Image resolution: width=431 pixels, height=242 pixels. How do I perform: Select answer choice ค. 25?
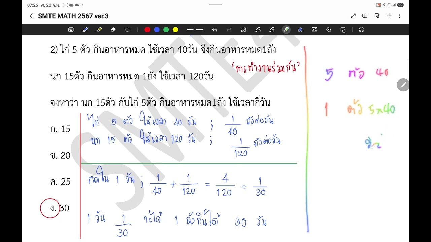pyautogui.click(x=60, y=182)
